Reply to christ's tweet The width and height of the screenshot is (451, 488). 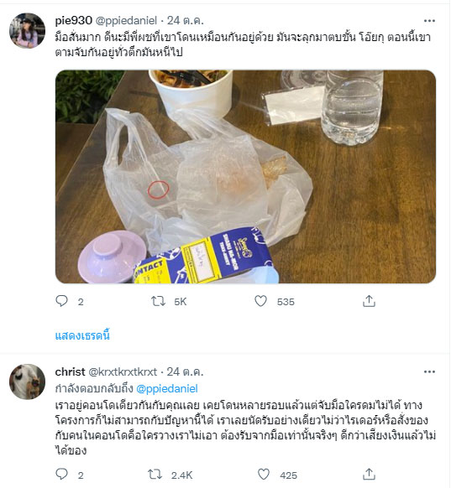point(61,474)
